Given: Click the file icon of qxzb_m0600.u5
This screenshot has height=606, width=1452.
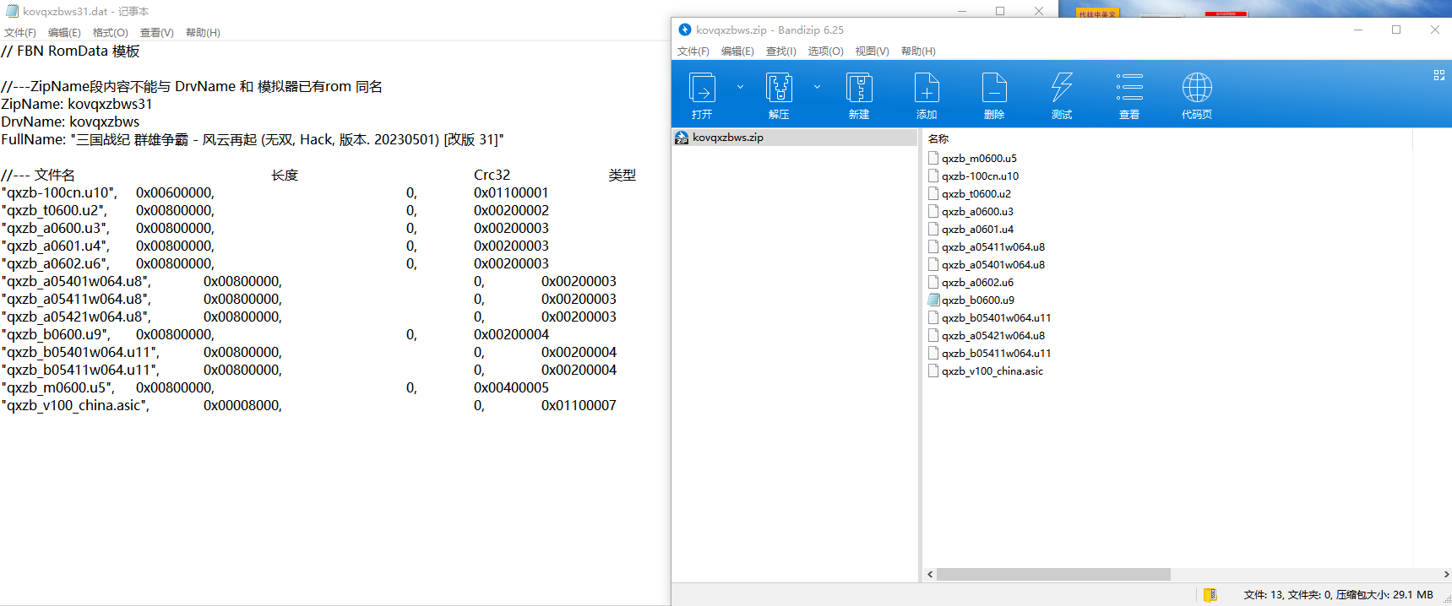Looking at the screenshot, I should 933,158.
